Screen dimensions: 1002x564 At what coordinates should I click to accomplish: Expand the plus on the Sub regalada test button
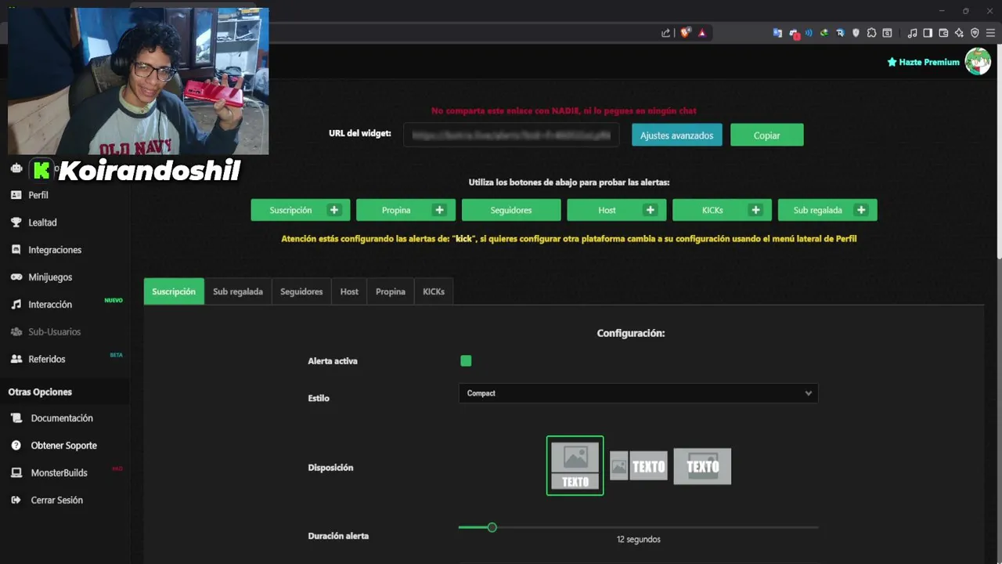point(861,210)
